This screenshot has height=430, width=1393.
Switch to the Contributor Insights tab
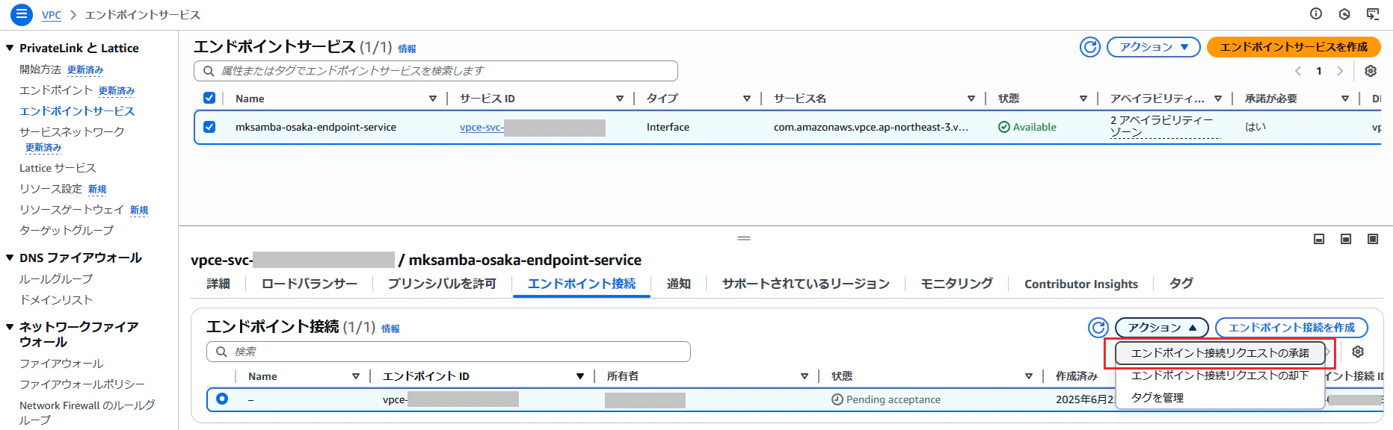(x=1081, y=284)
